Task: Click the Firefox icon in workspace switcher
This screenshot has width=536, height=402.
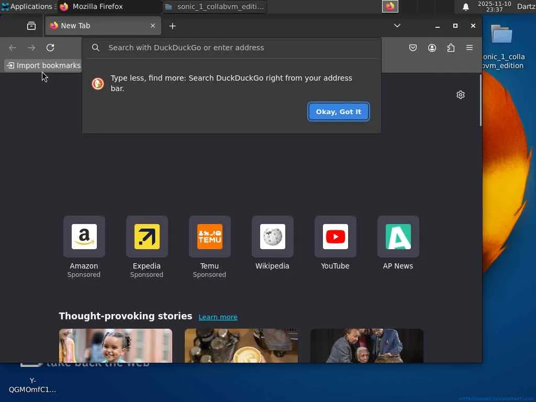Action: 390,6
